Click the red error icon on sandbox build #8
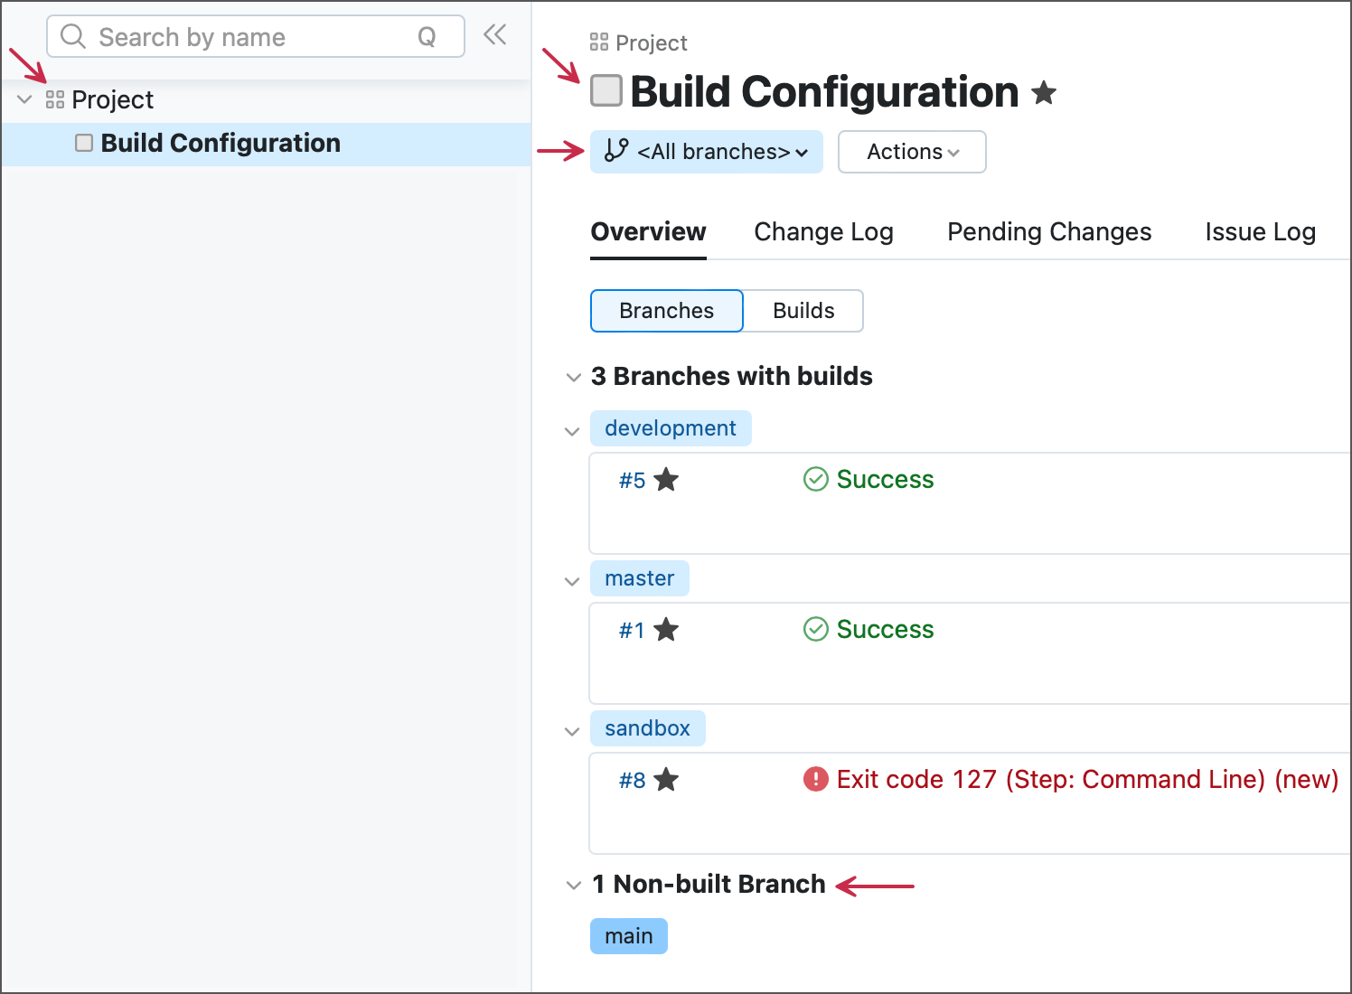This screenshot has height=994, width=1352. [x=815, y=779]
